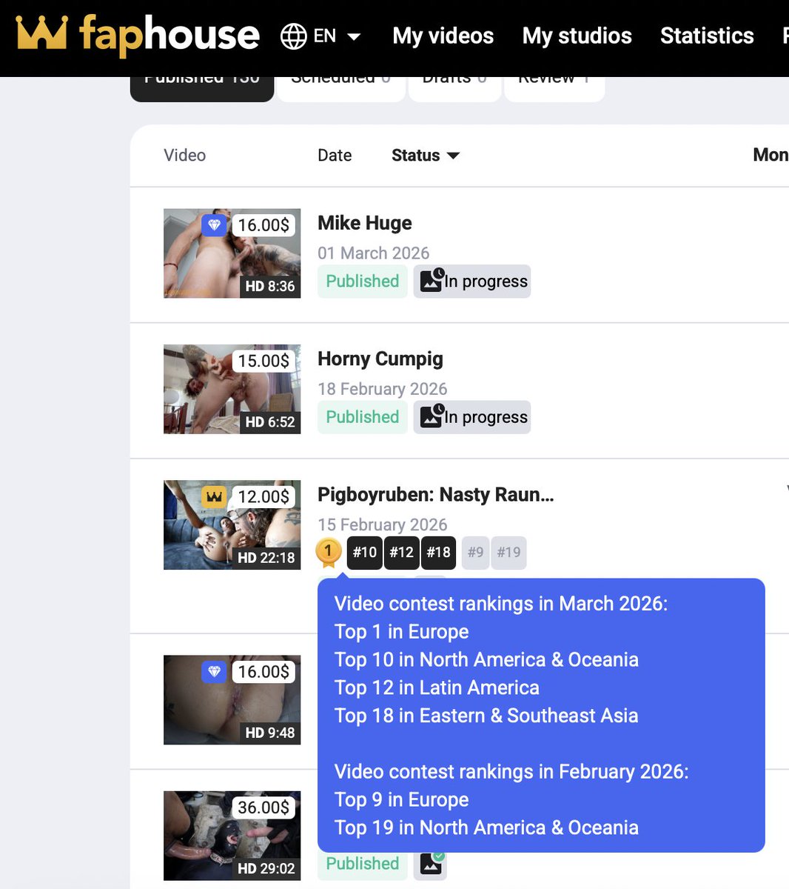Viewport: 789px width, 889px height.
Task: Open the 36.00$ video thumbnail
Action: pos(232,836)
